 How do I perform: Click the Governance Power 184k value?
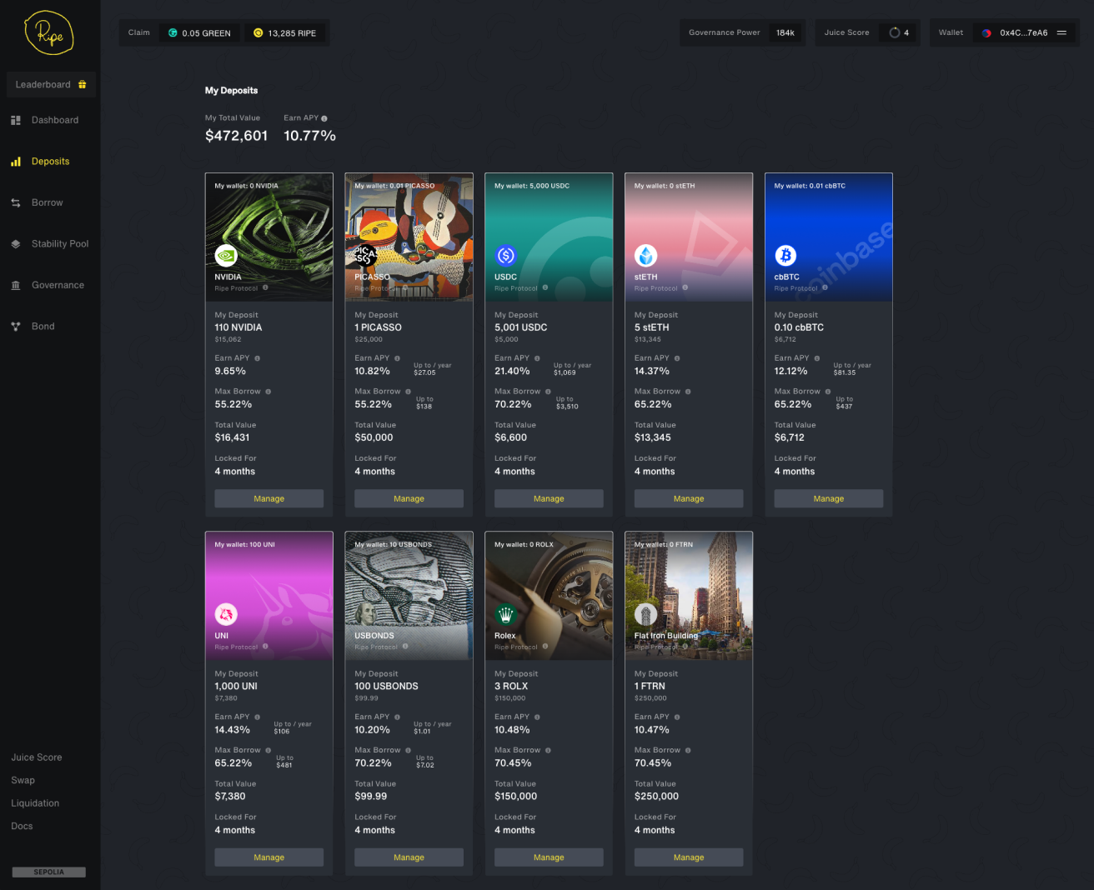[785, 33]
